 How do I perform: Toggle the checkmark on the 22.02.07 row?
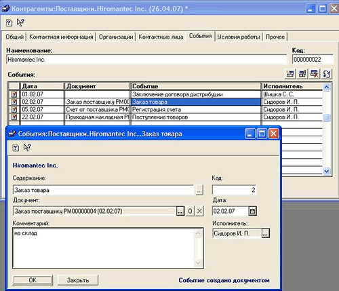14,117
